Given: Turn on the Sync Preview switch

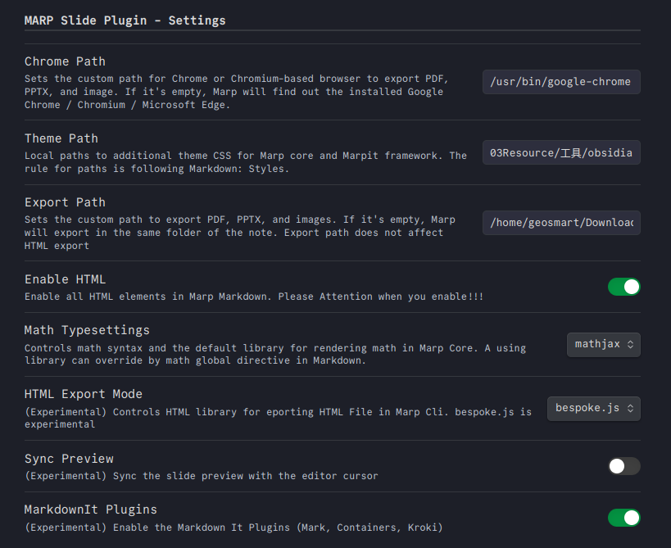Looking at the screenshot, I should [623, 466].
